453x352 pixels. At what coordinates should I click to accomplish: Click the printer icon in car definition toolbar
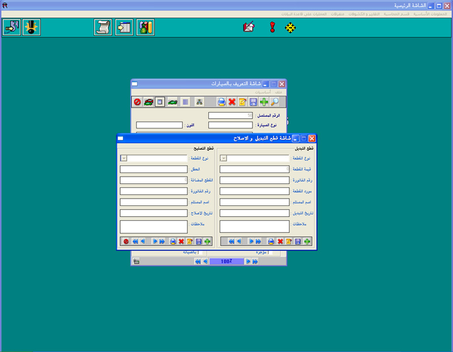(221, 102)
